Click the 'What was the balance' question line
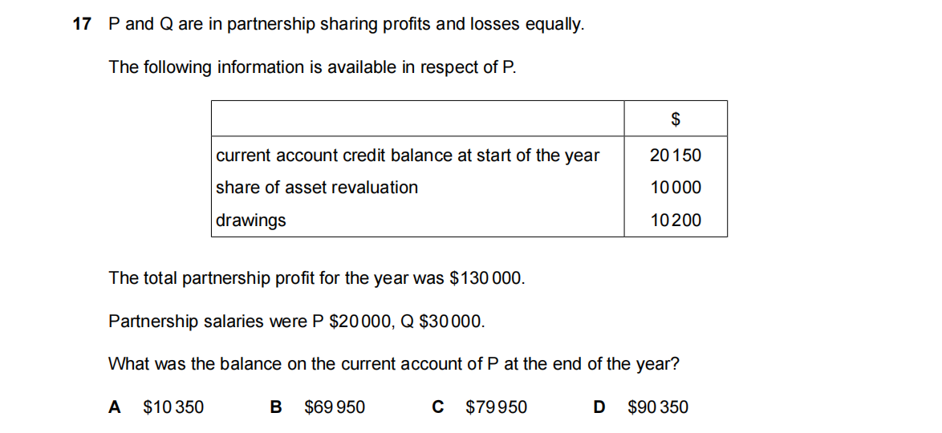 [394, 364]
